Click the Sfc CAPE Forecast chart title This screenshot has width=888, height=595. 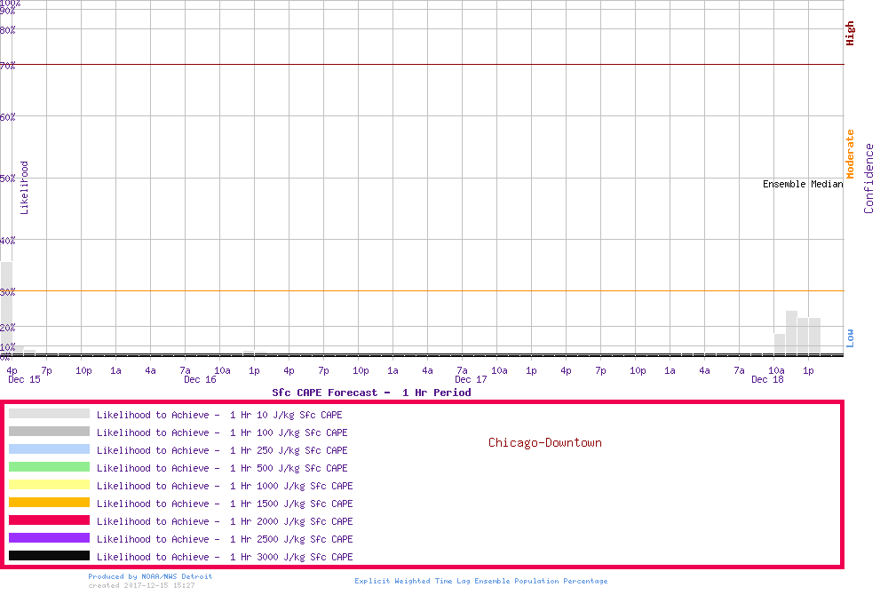(x=371, y=393)
